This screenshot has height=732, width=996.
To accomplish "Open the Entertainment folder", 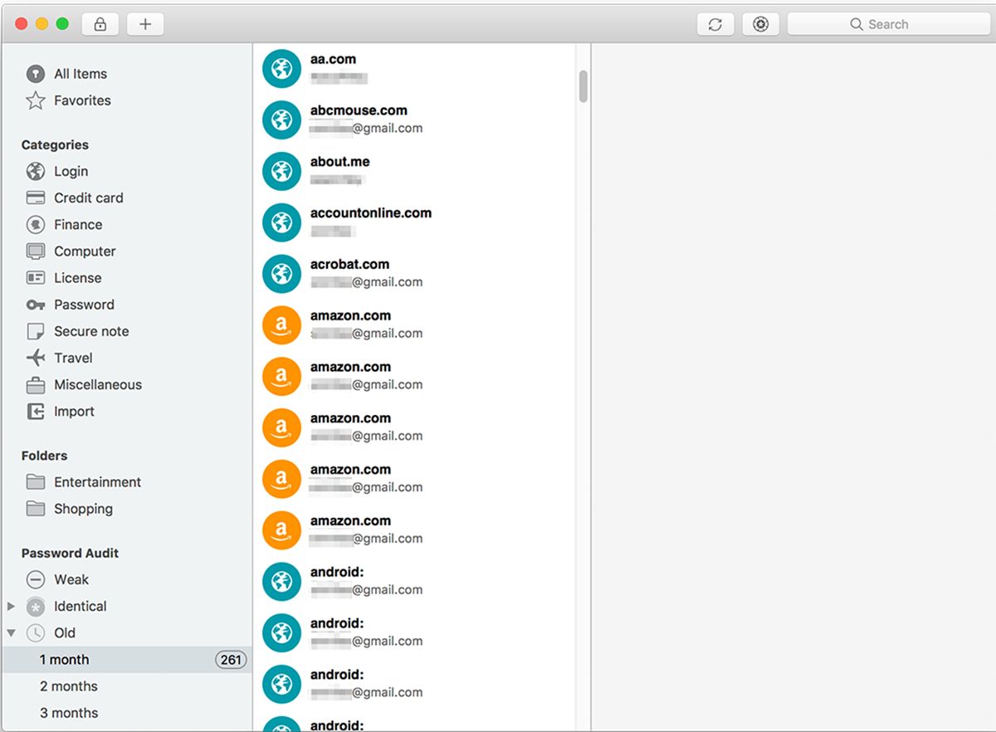I will click(97, 482).
